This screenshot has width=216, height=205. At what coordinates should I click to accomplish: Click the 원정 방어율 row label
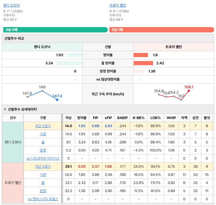pyautogui.click(x=108, y=71)
